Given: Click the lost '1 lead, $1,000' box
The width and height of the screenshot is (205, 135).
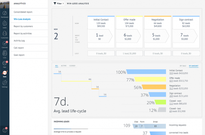Looking at the screenshot, I should tap(129, 53).
